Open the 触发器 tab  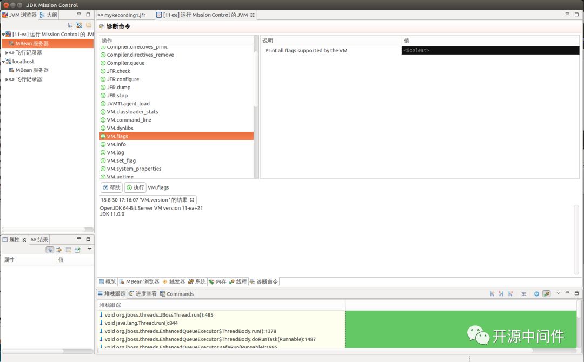(x=174, y=281)
